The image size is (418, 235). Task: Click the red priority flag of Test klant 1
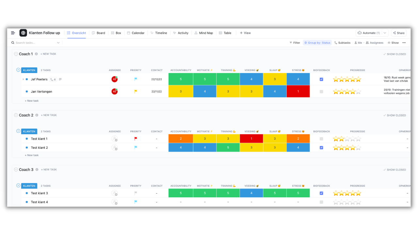coord(136,139)
